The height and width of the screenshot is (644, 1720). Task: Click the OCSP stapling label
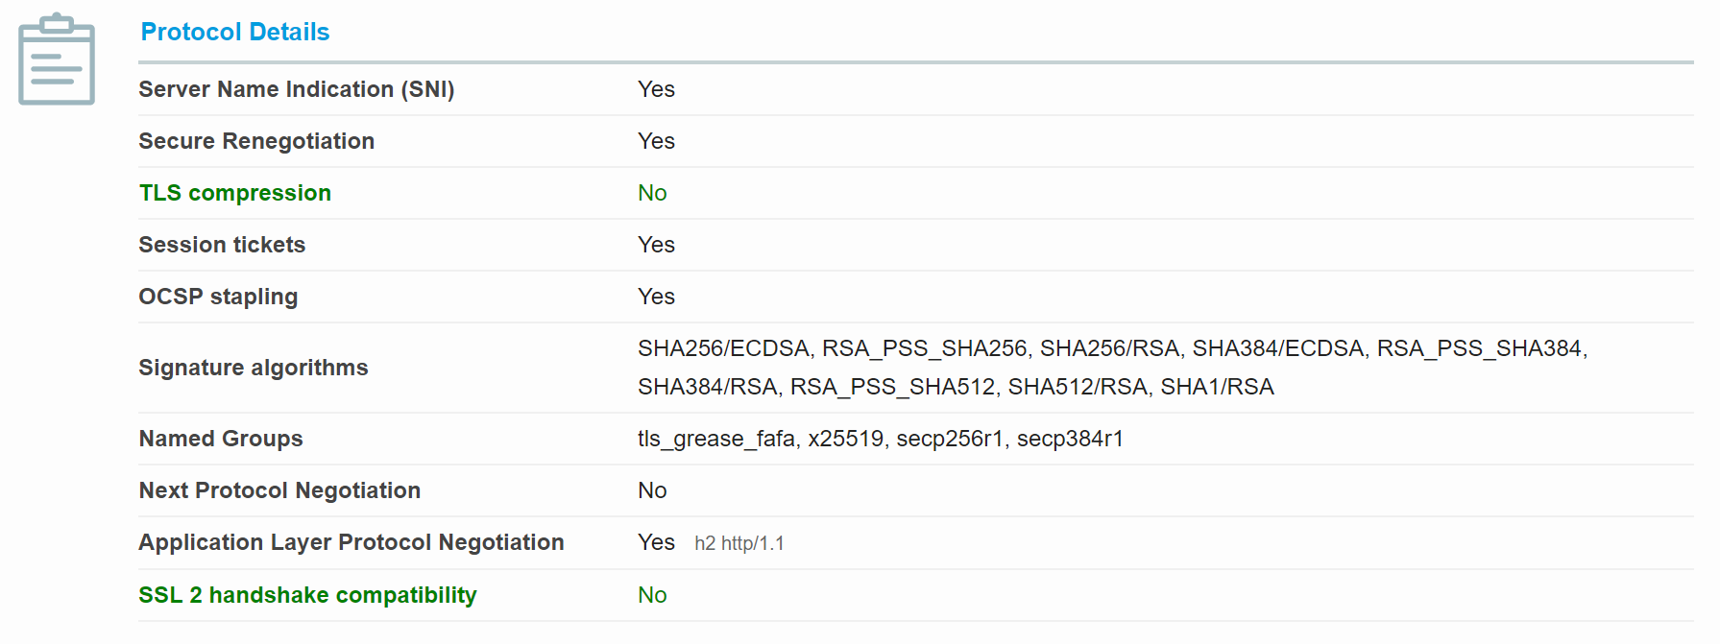click(x=218, y=297)
